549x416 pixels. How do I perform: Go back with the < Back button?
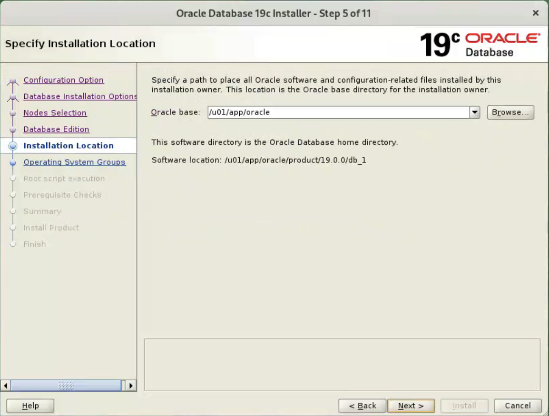point(363,406)
